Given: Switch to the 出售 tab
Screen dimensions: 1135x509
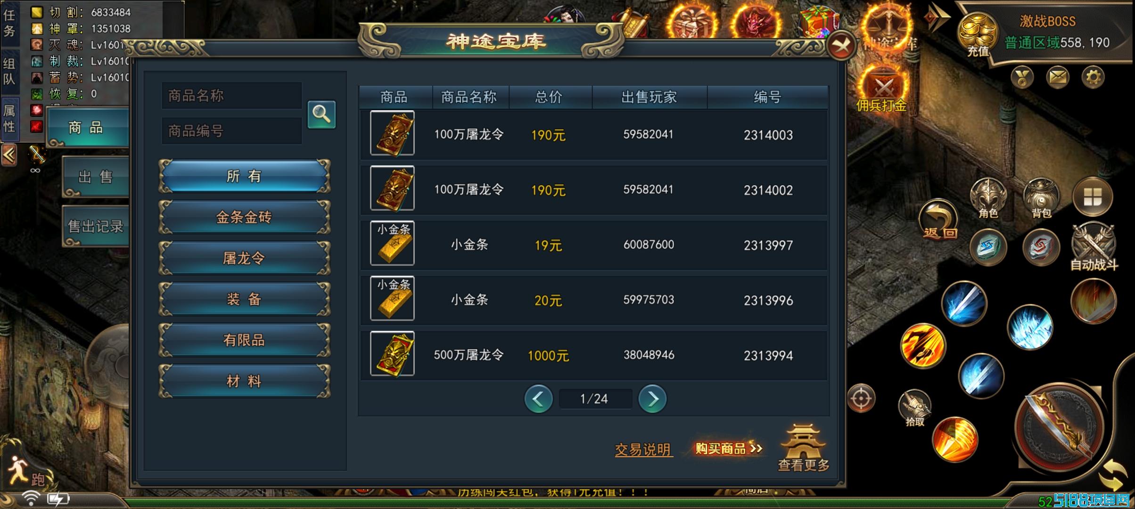Looking at the screenshot, I should [96, 177].
